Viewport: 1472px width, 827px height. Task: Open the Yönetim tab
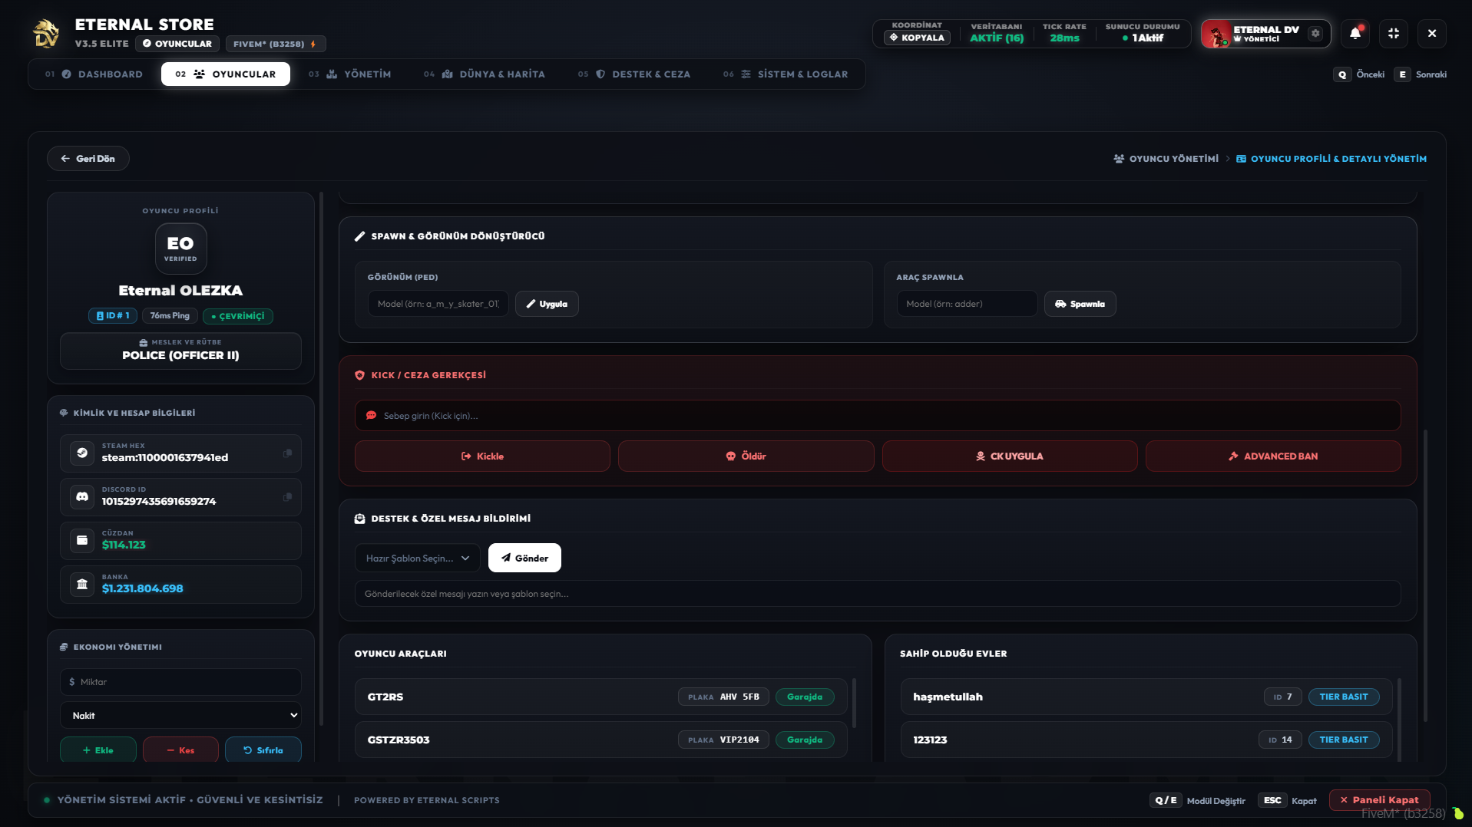tap(350, 74)
